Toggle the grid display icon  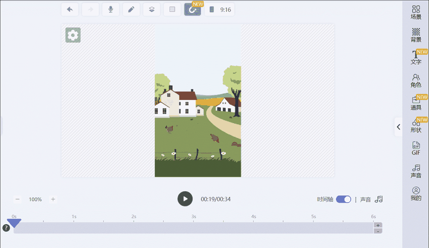point(172,10)
